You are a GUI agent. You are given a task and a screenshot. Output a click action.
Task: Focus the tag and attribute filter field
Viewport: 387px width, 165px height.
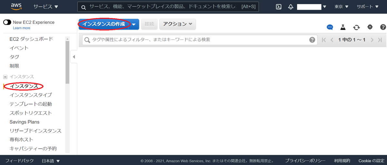coord(200,40)
